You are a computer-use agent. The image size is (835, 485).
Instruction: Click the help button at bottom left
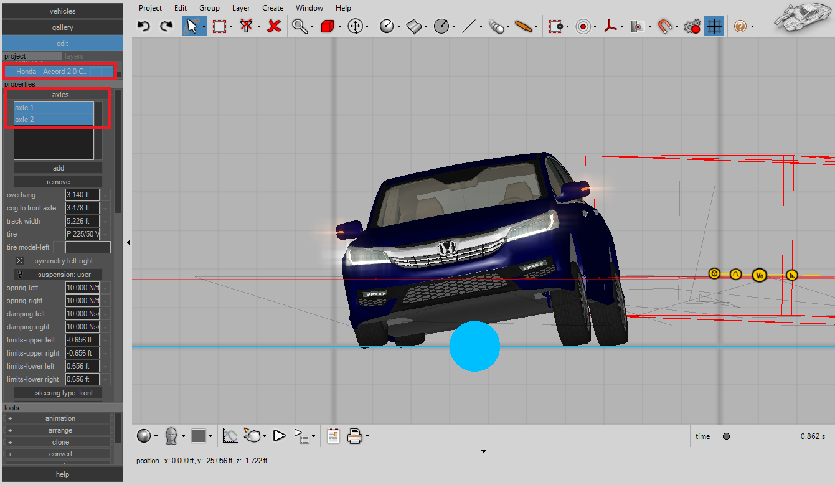(x=62, y=474)
